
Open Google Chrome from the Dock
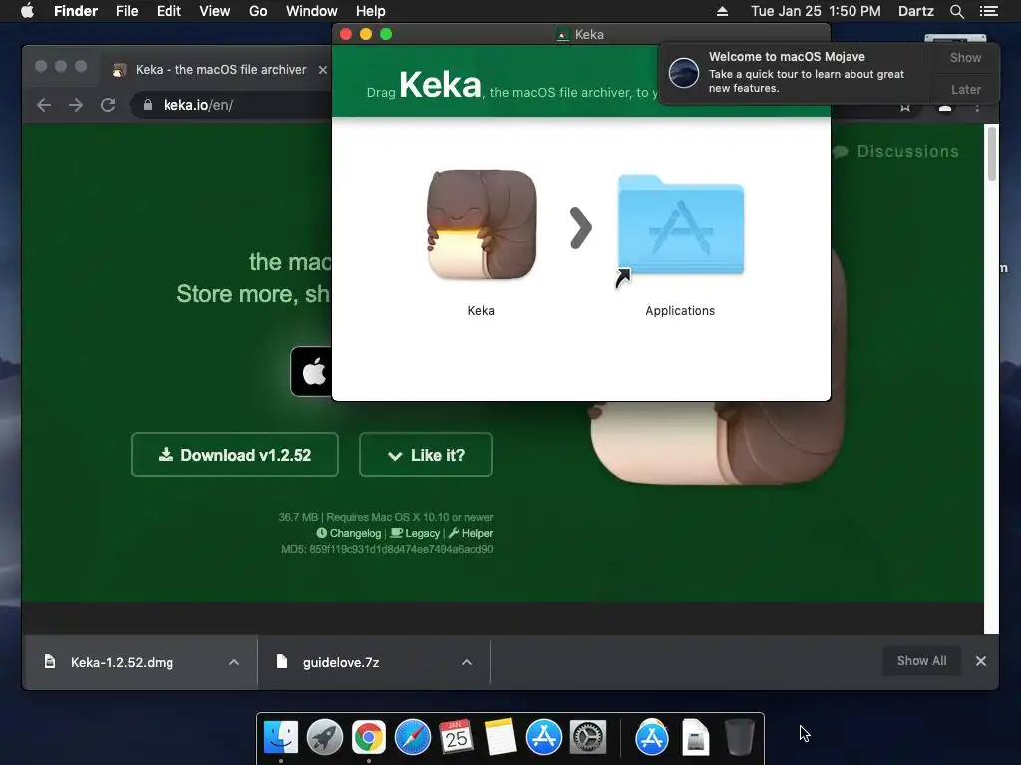point(369,738)
